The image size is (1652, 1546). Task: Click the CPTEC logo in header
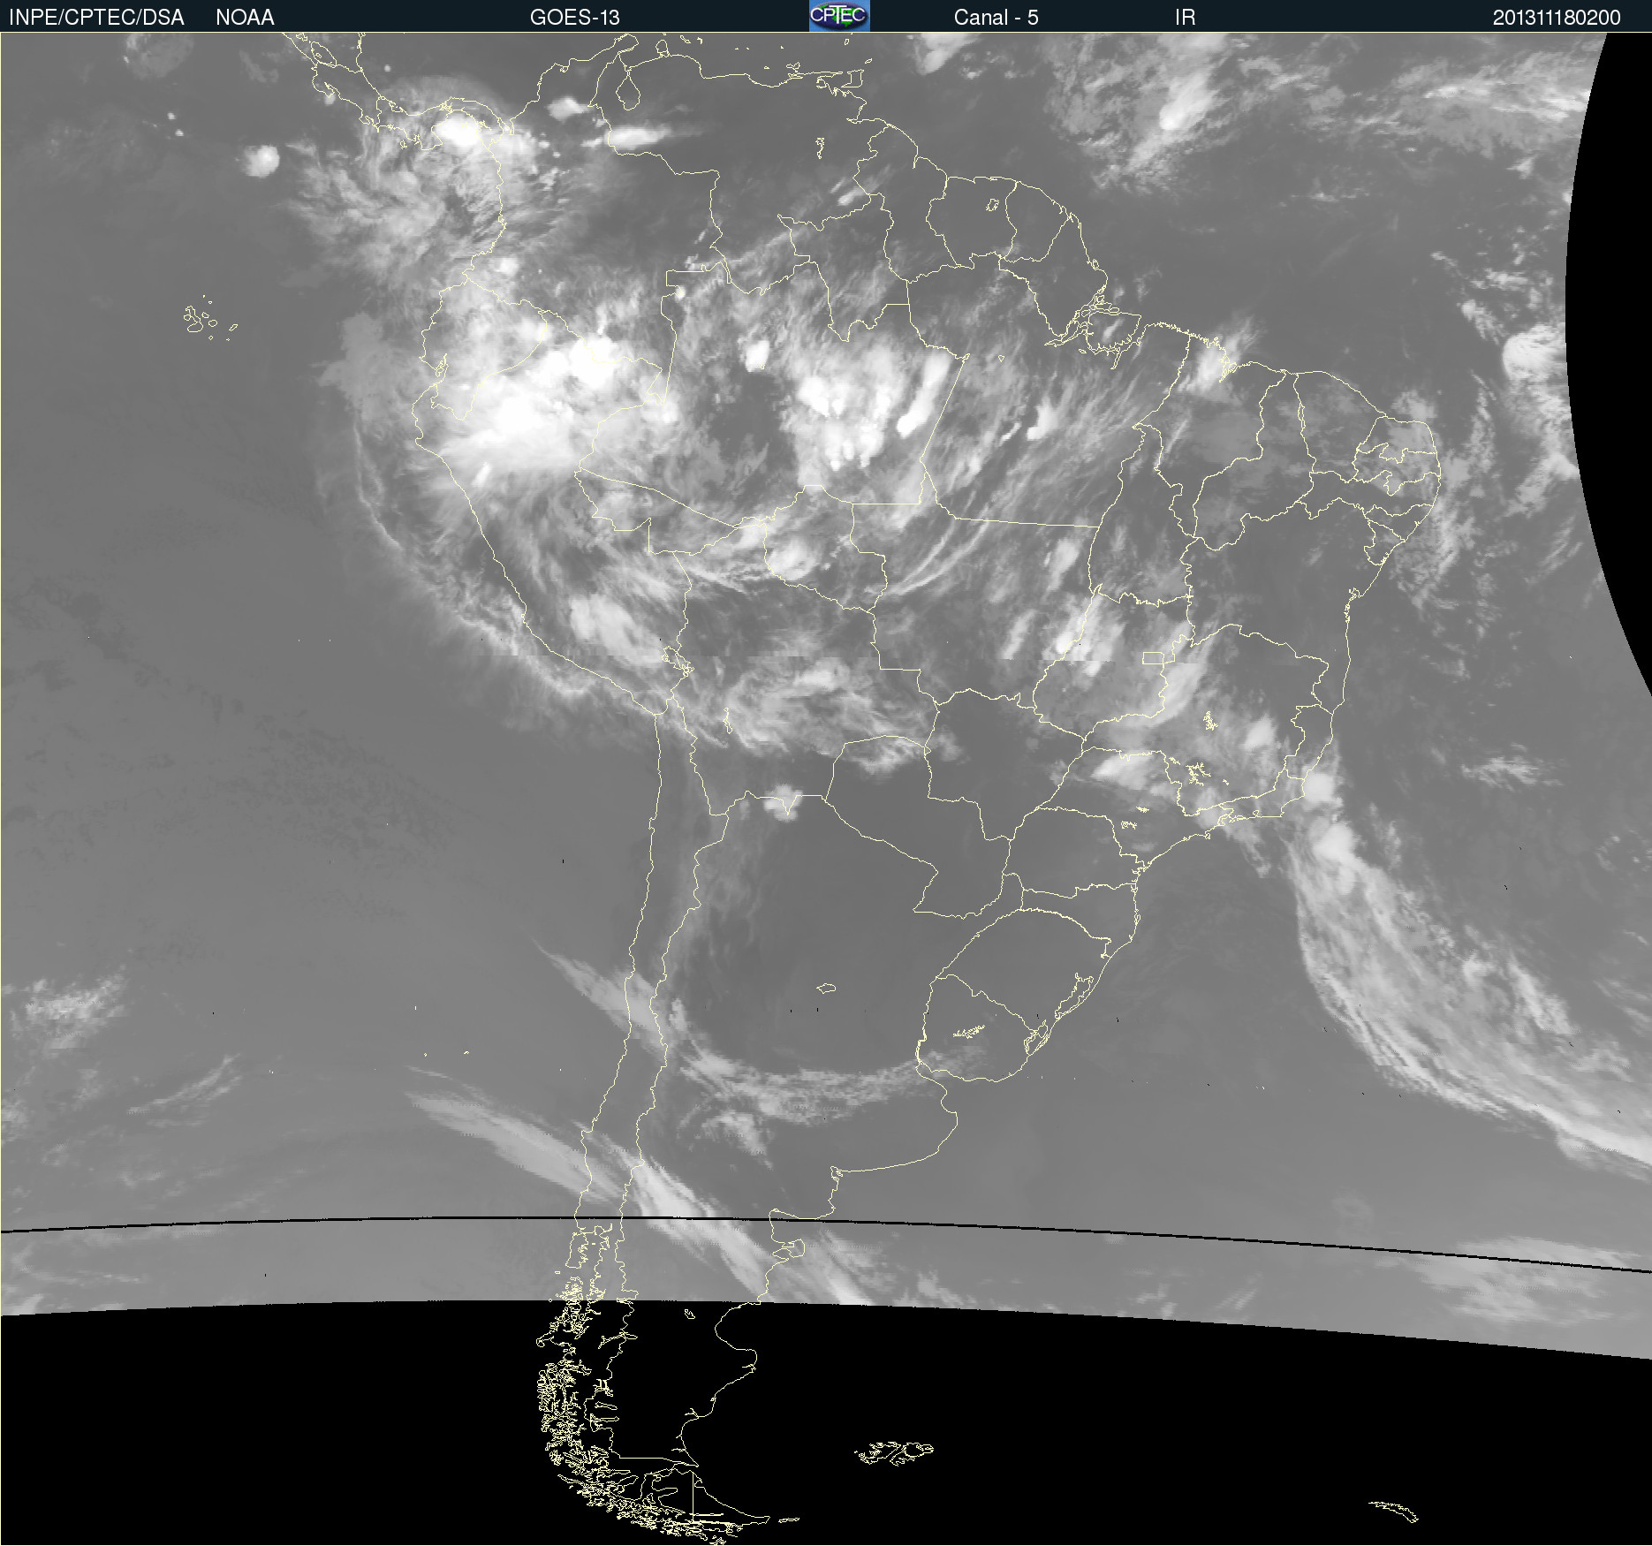(x=839, y=16)
